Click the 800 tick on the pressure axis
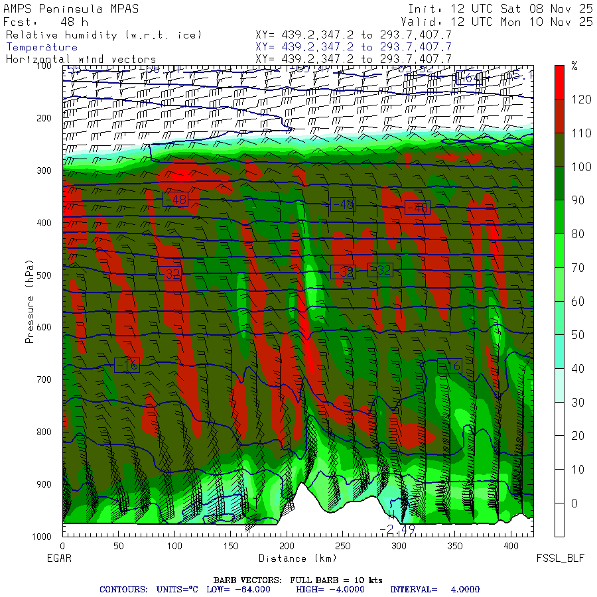This screenshot has height=597, width=597. pyautogui.click(x=44, y=432)
